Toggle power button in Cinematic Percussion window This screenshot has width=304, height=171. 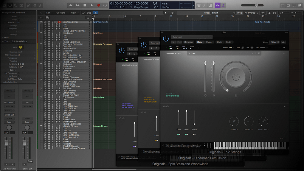[144, 45]
